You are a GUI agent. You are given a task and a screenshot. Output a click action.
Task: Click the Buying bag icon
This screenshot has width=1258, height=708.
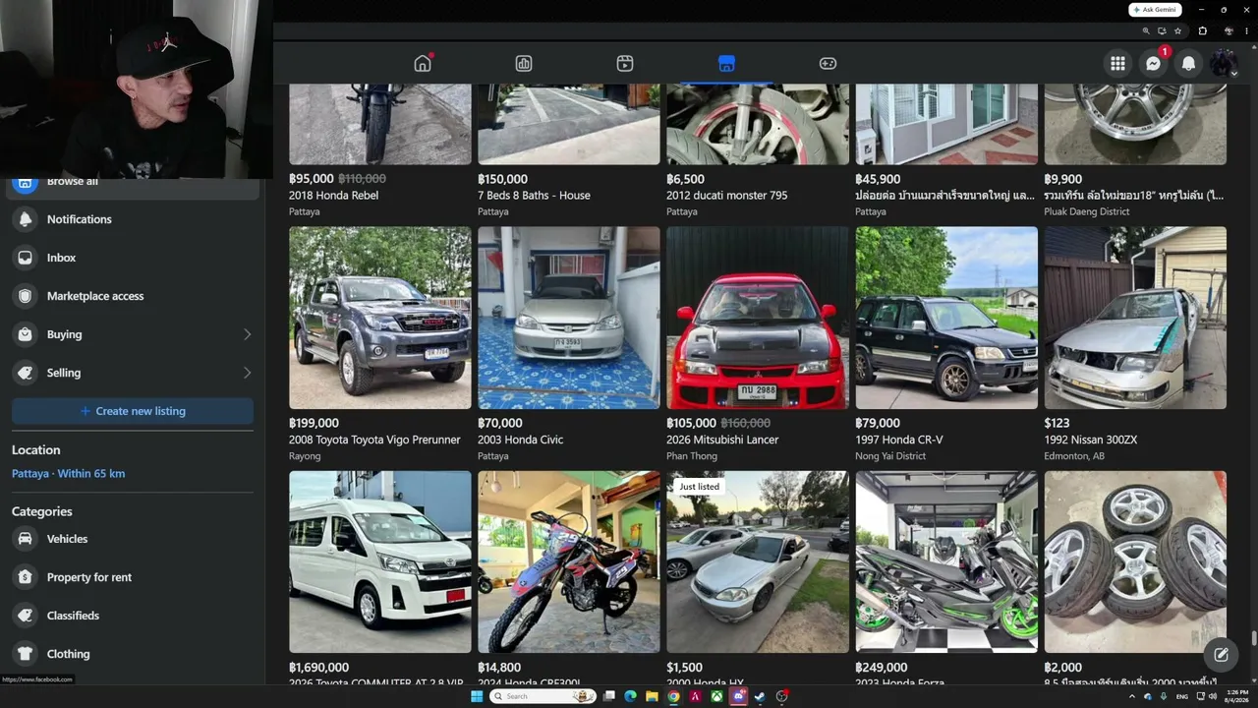pyautogui.click(x=26, y=334)
